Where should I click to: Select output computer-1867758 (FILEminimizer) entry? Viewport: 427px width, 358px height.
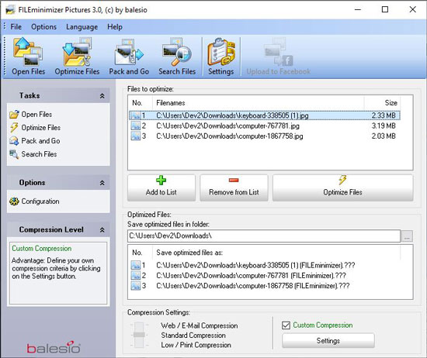tap(240, 286)
